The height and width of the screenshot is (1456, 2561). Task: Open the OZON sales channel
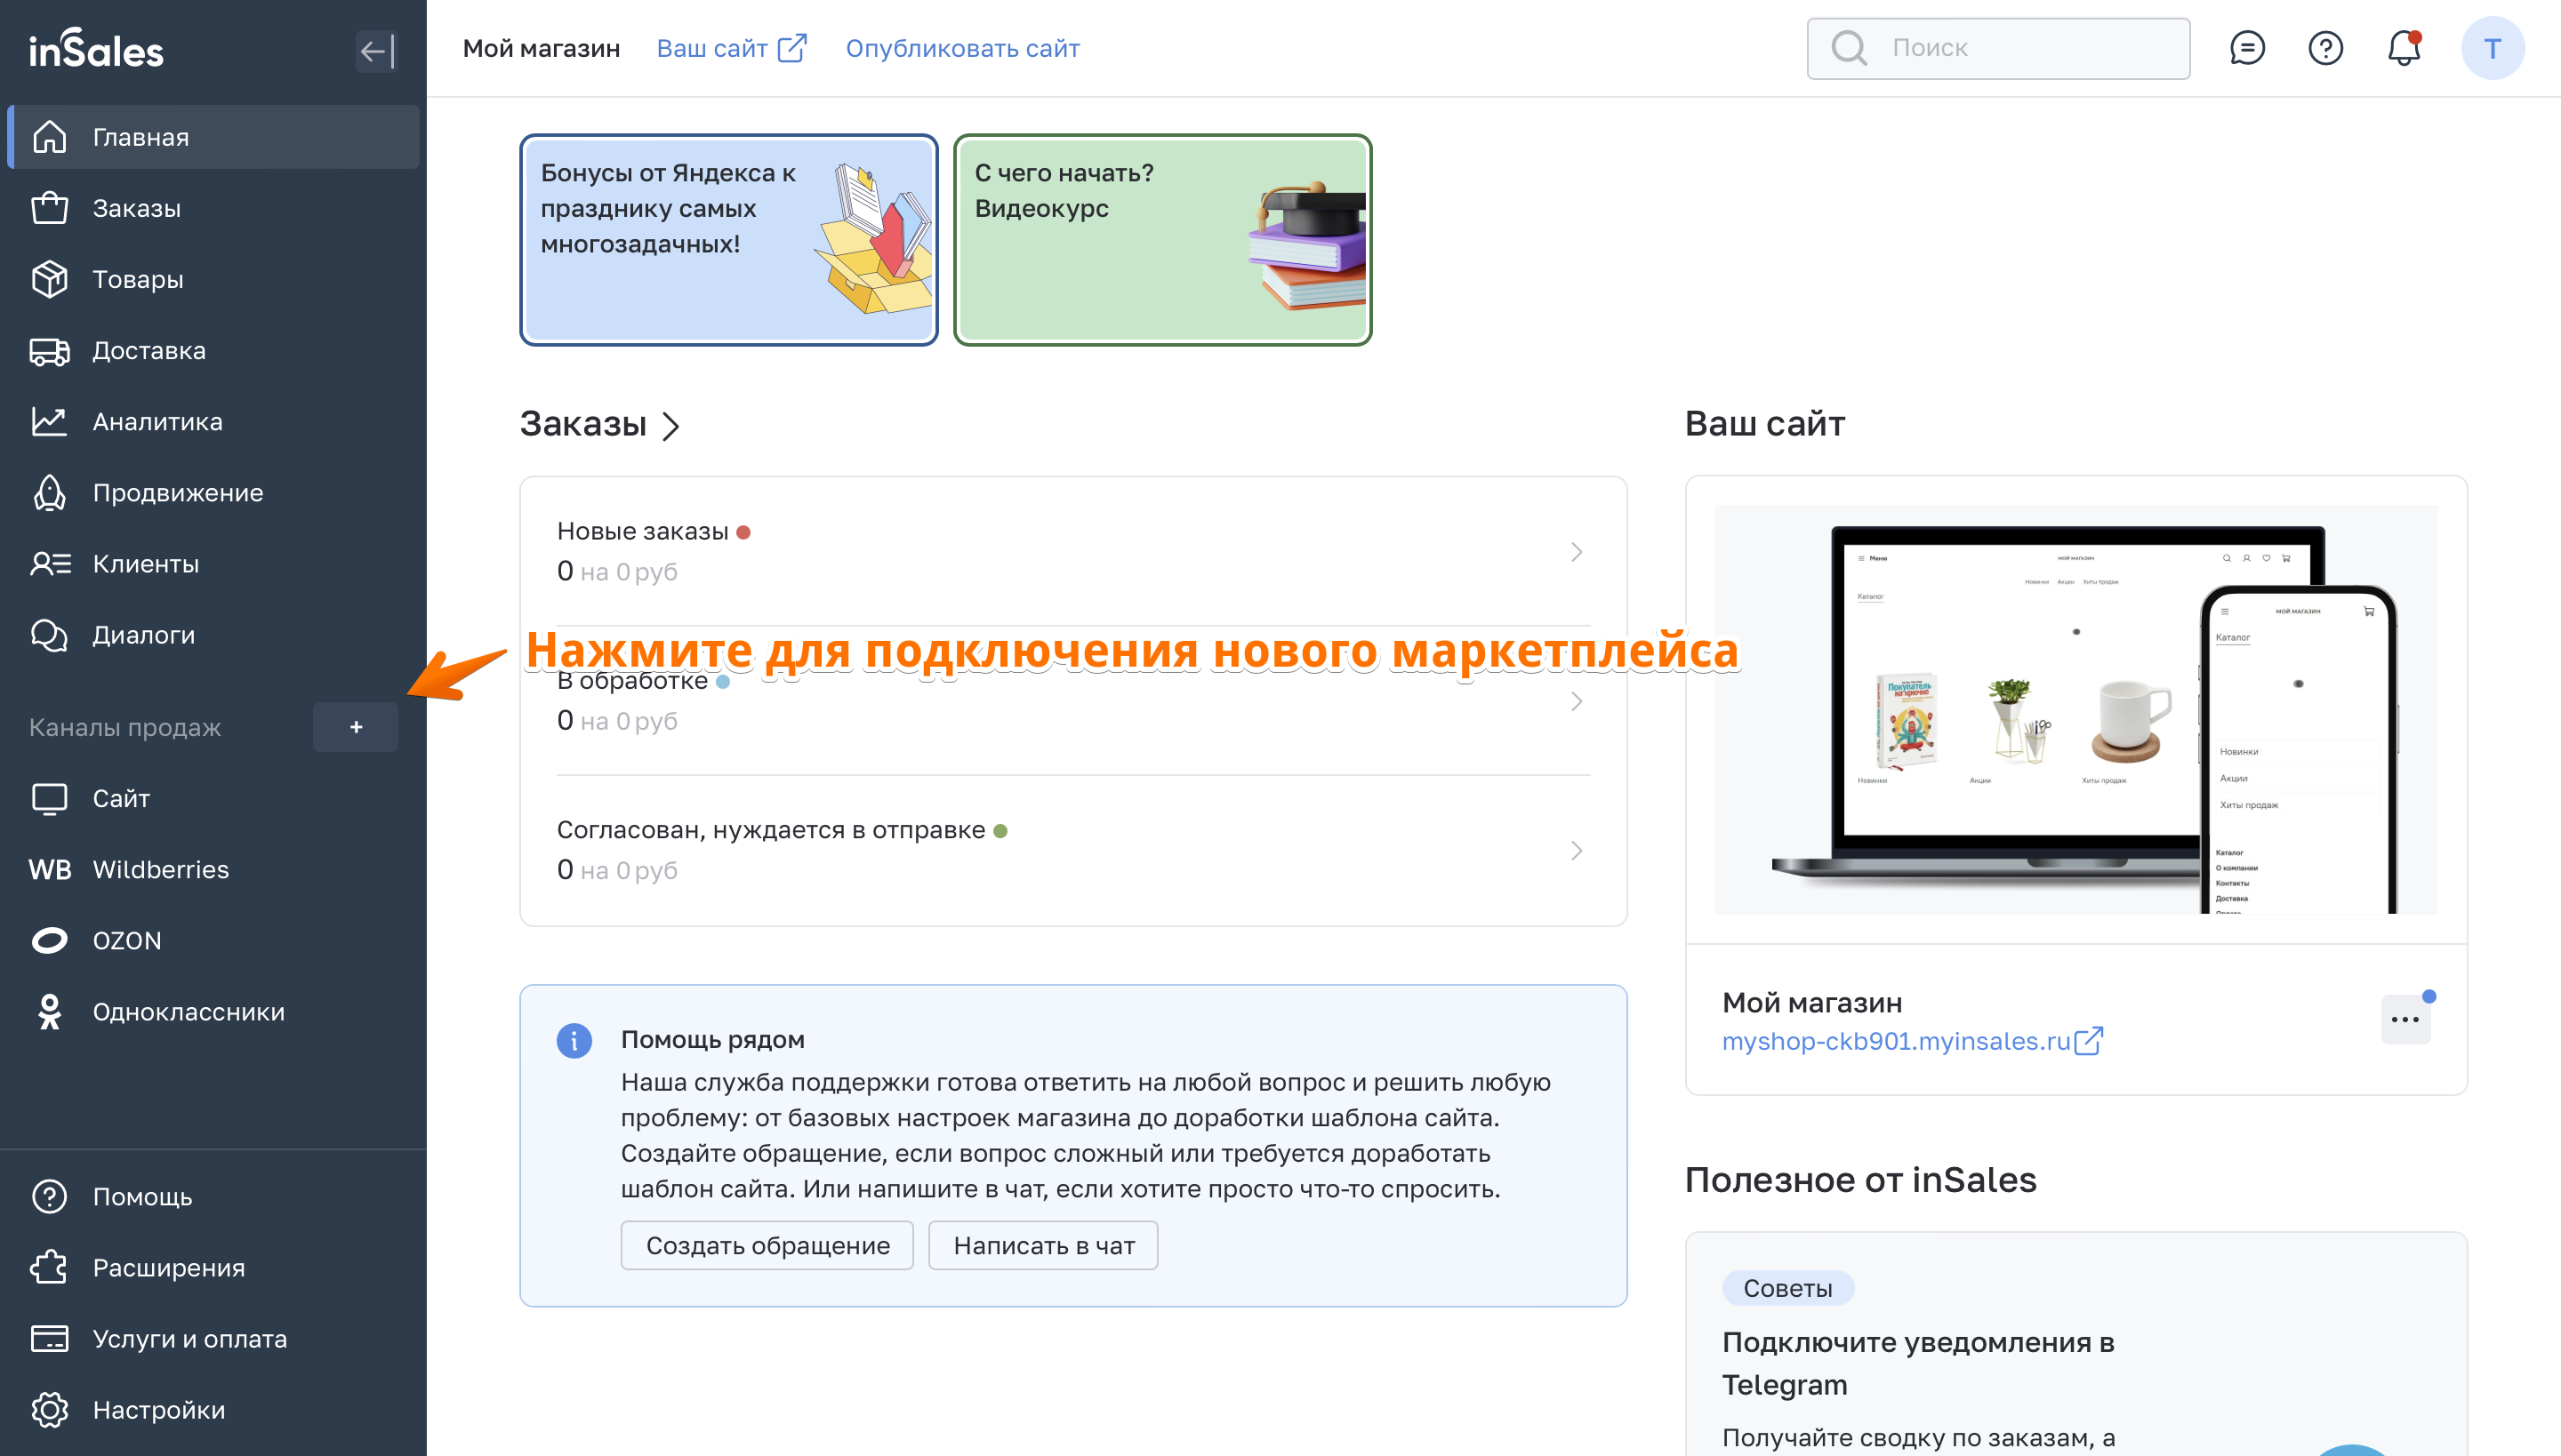click(x=126, y=940)
